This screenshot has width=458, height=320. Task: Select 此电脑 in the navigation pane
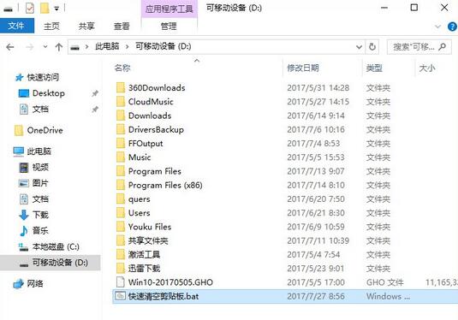pyautogui.click(x=39, y=151)
